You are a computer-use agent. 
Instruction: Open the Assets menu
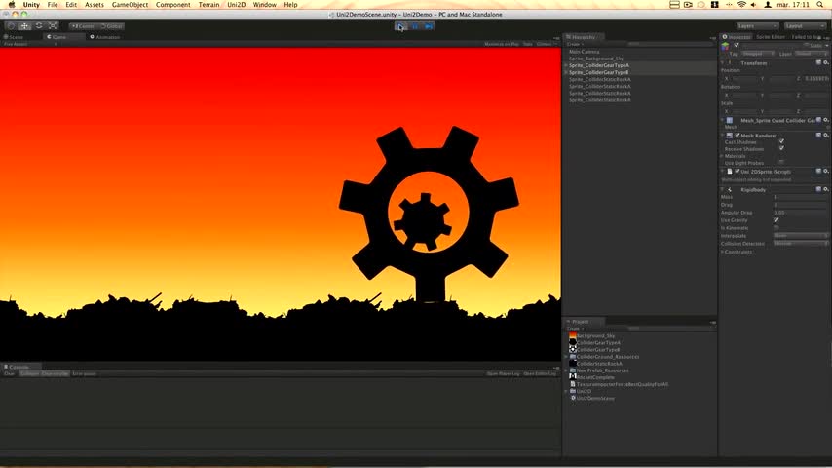[x=95, y=5]
